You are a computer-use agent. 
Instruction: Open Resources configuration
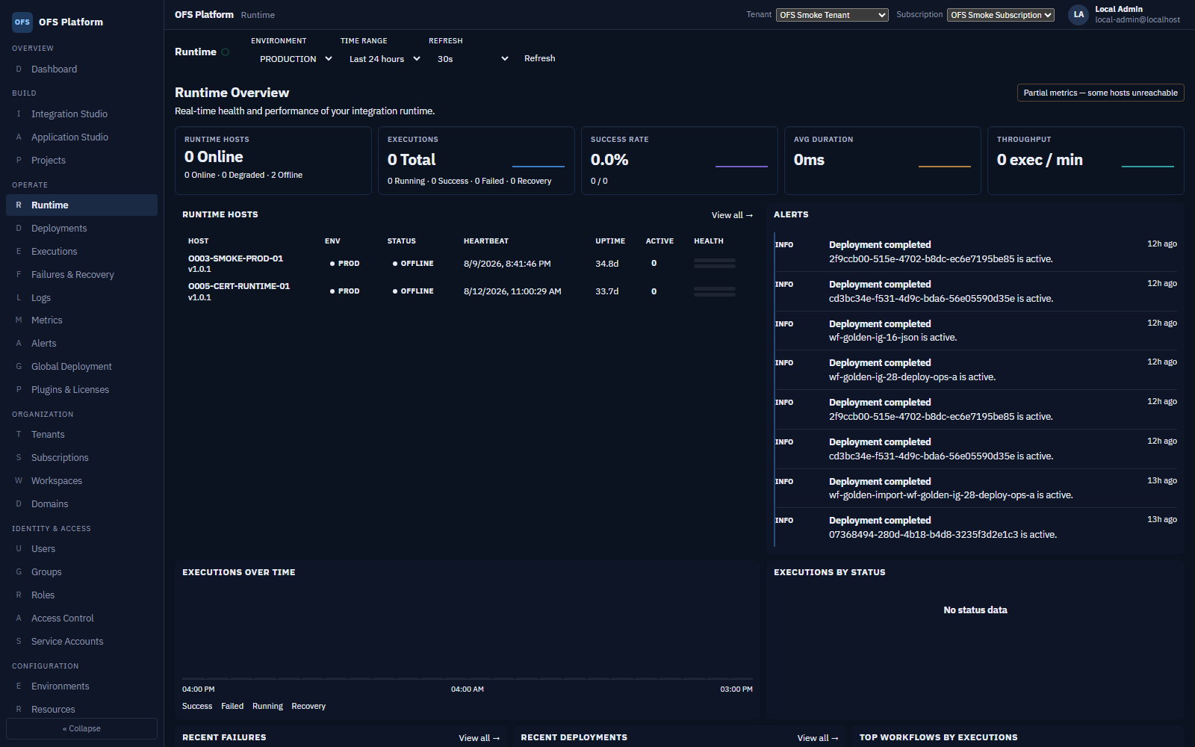[82, 710]
